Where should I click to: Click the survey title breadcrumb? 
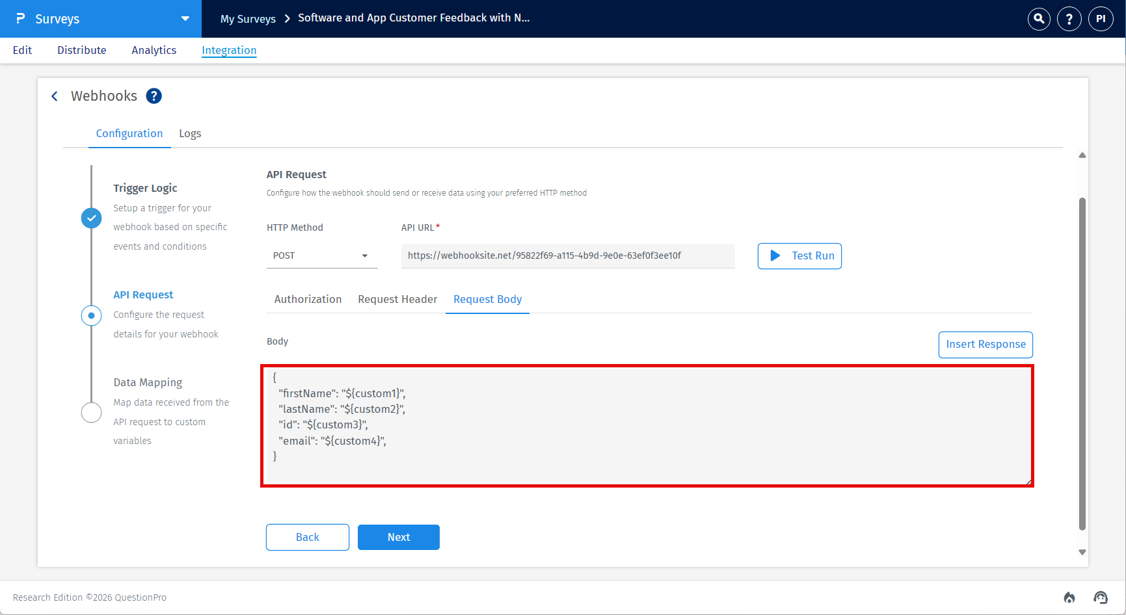pyautogui.click(x=414, y=18)
